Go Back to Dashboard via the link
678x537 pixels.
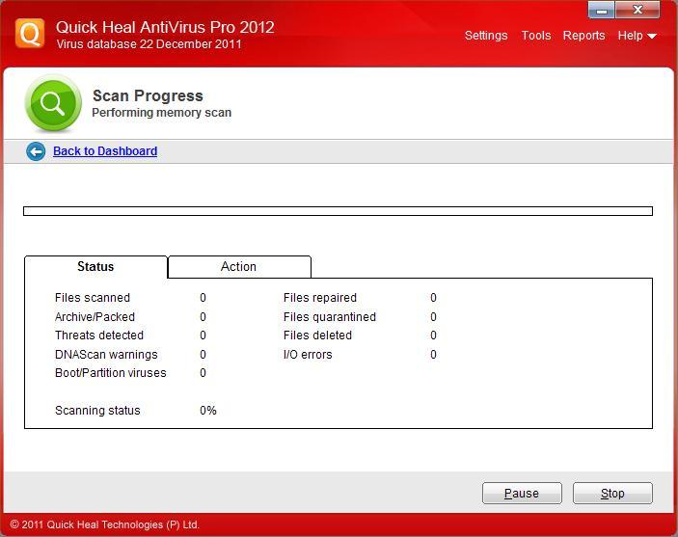[104, 151]
